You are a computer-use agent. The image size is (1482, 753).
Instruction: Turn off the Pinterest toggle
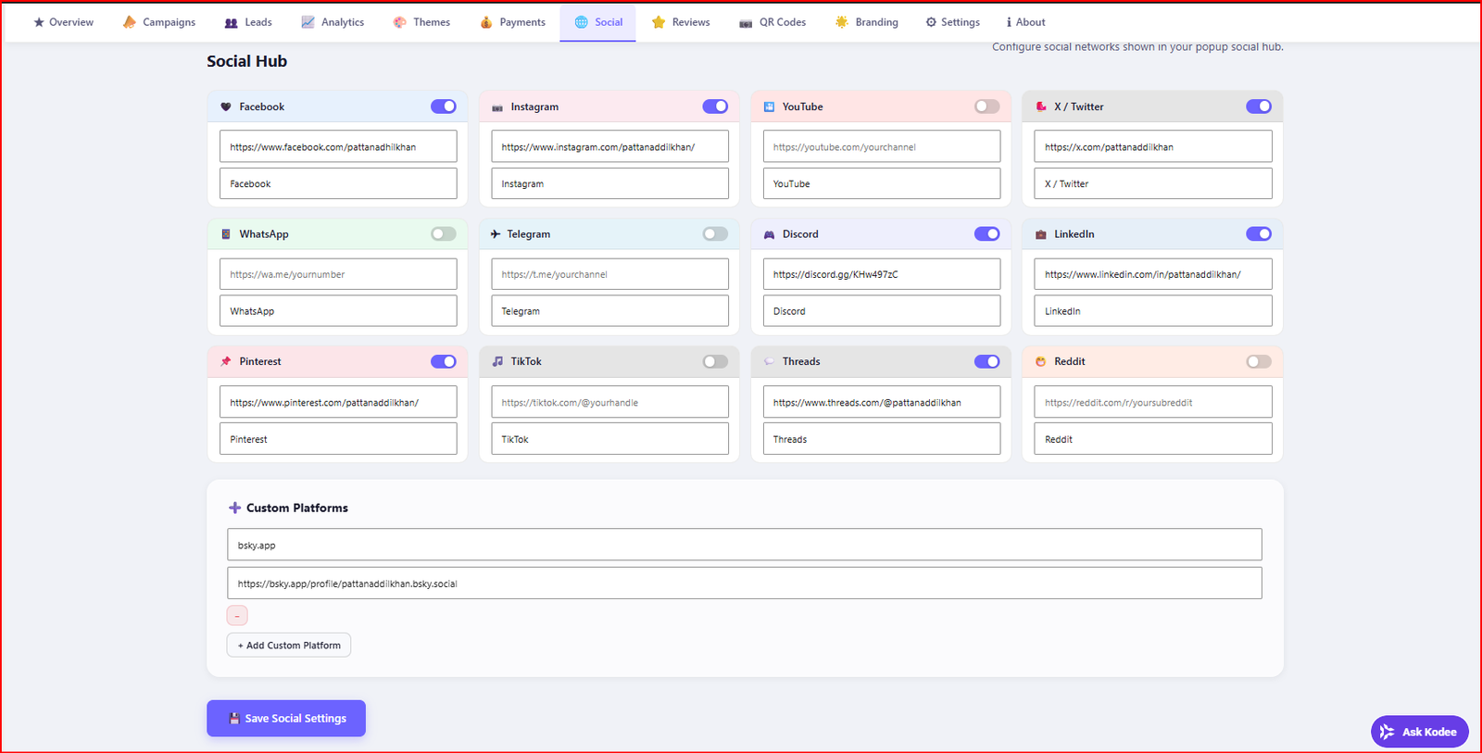click(444, 361)
